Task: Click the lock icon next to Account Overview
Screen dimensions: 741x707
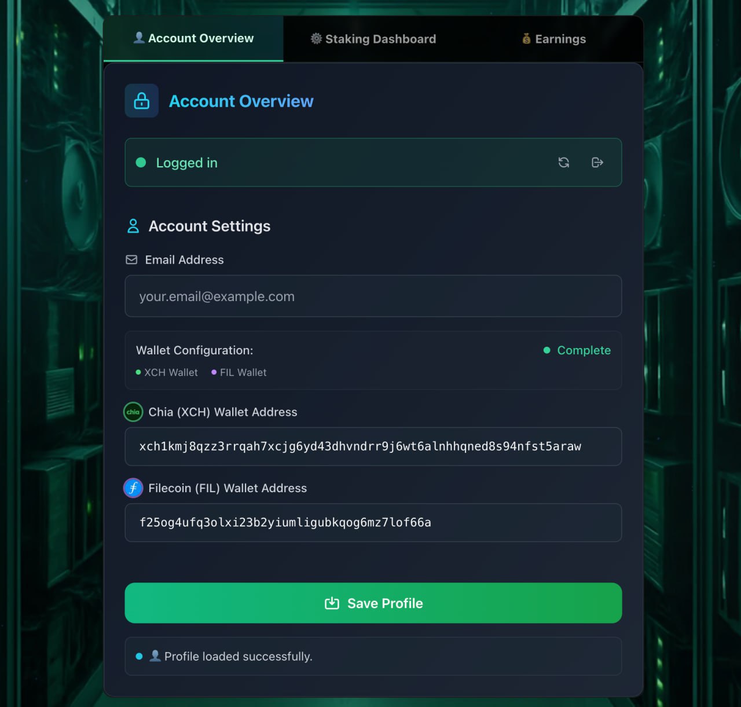Action: coord(142,101)
